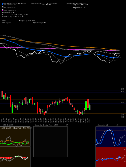Open the blue-background Stochastics chart thumbnail
Image resolution: width=126 pixels, height=167 pixels.
click(111, 137)
